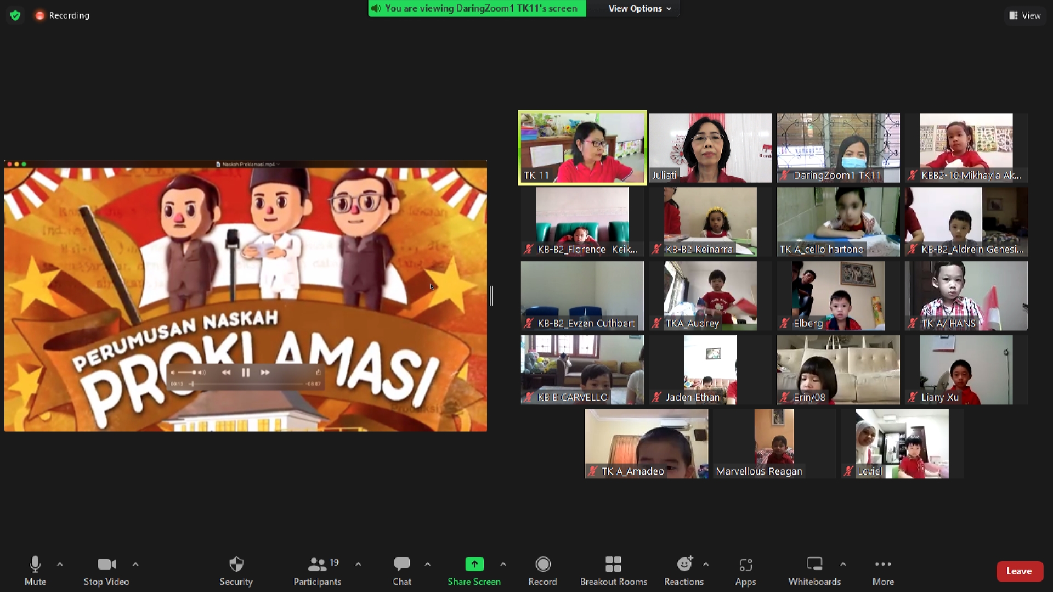Open Whiteboards
This screenshot has width=1053, height=592.
pos(814,571)
